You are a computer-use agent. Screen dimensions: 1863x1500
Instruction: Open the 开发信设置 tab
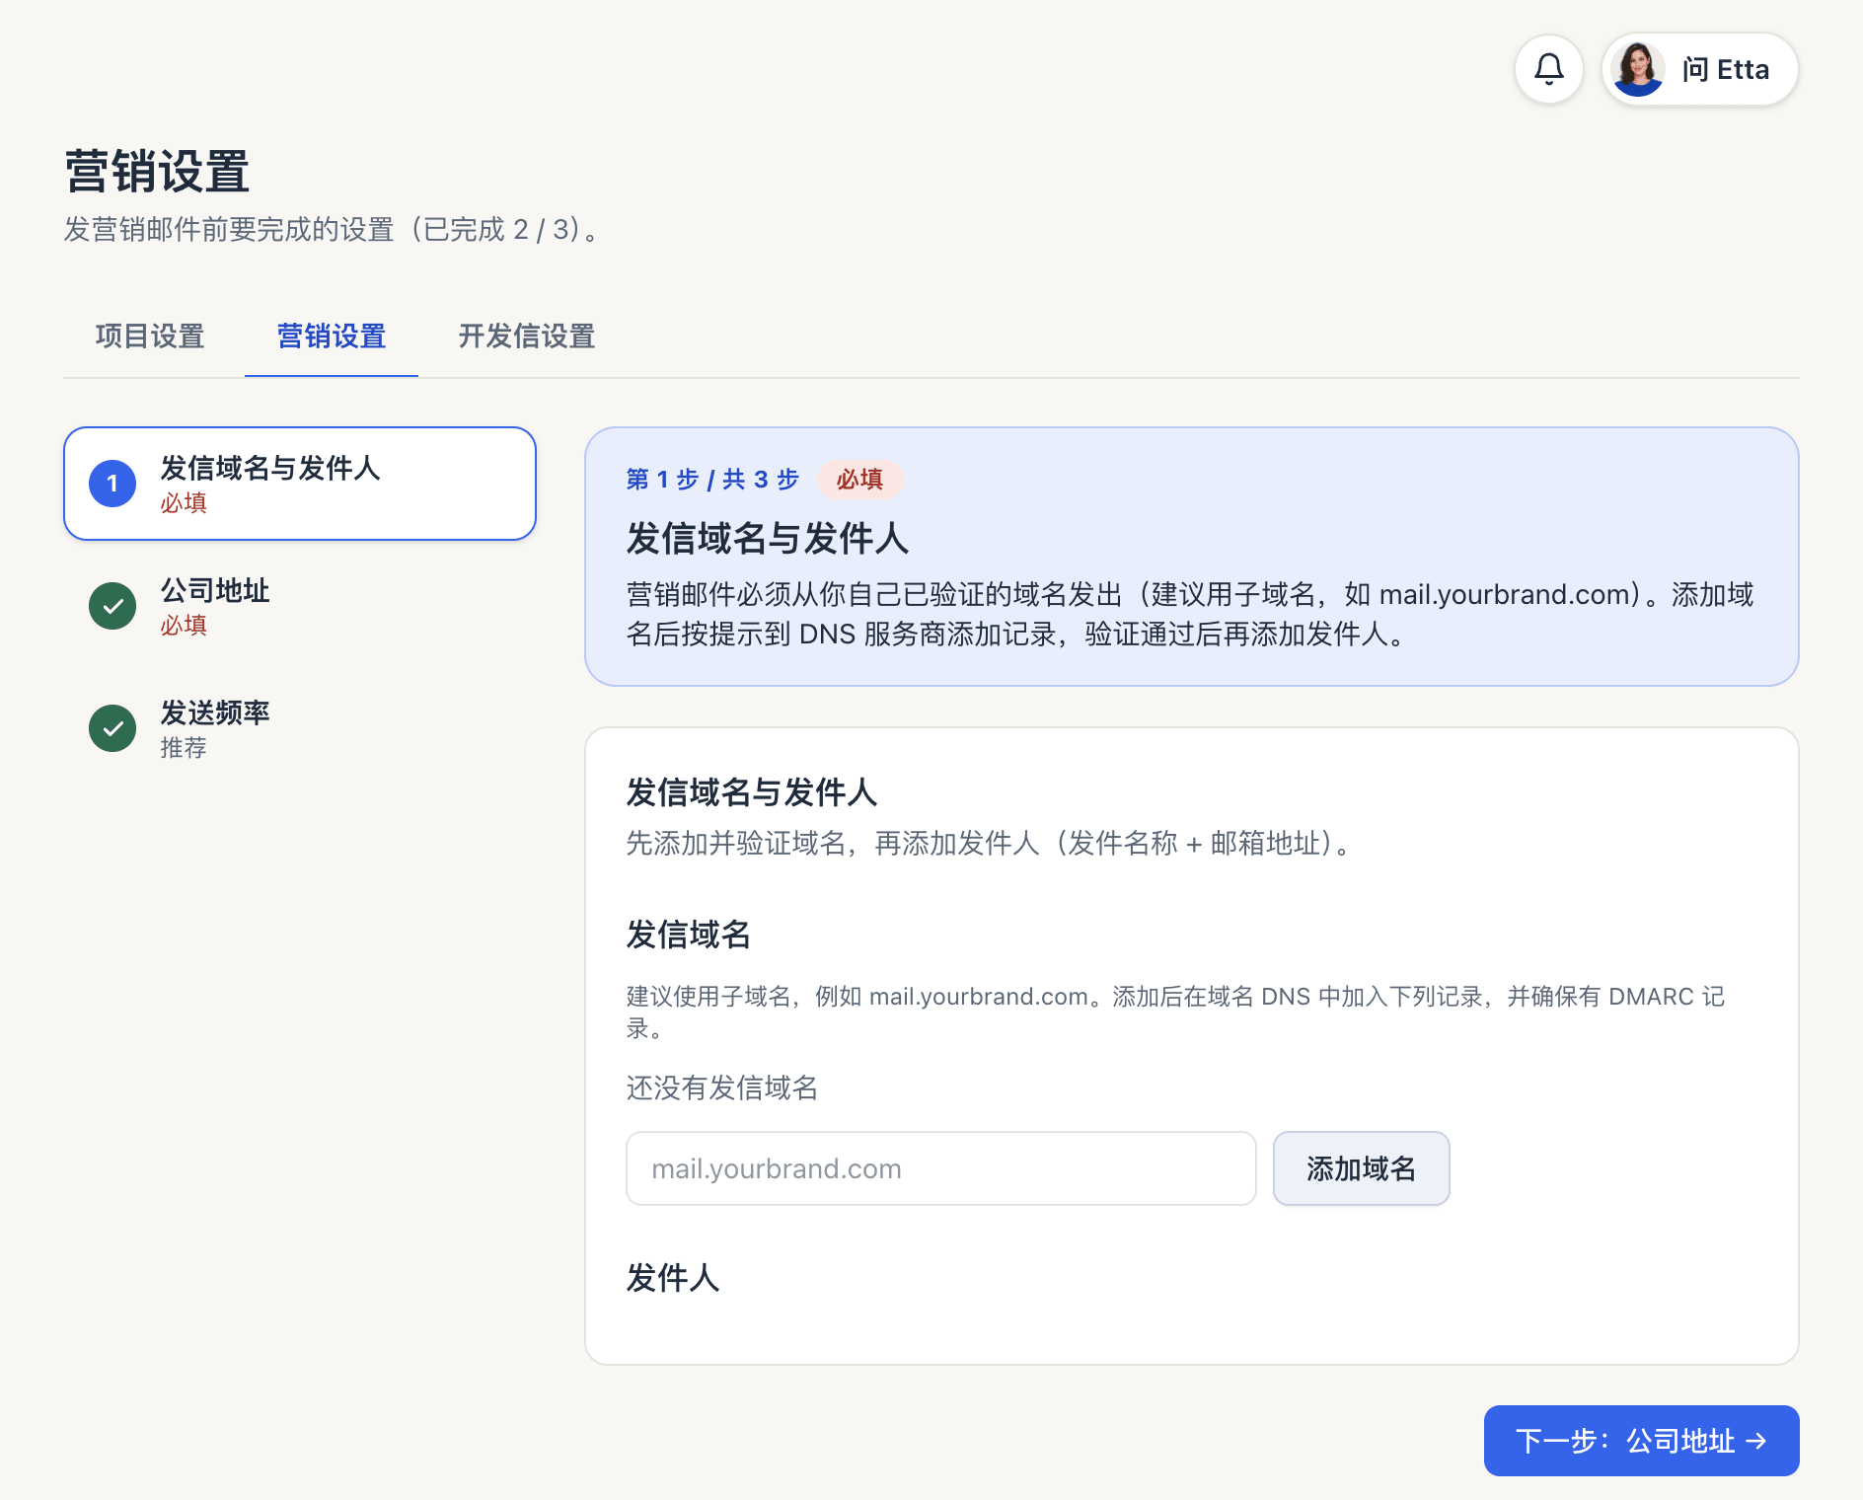(x=527, y=337)
